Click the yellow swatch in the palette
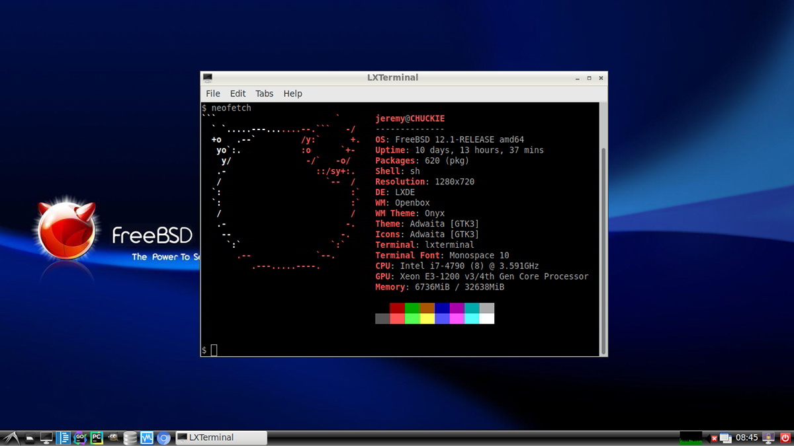 click(x=427, y=318)
